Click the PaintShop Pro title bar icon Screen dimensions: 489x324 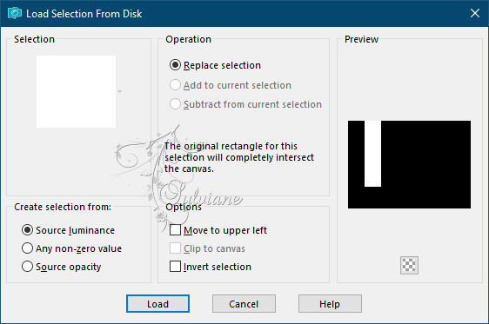pos(14,13)
